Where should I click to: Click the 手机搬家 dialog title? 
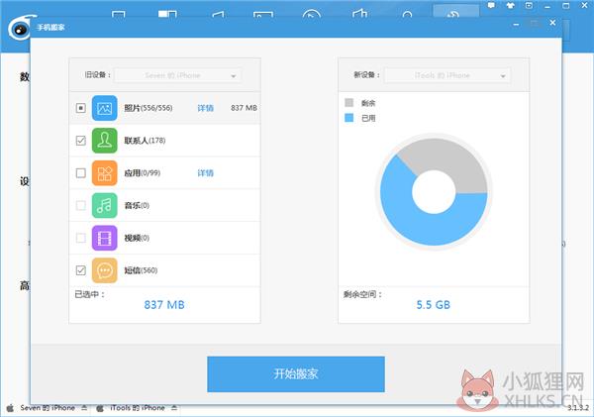[50, 28]
